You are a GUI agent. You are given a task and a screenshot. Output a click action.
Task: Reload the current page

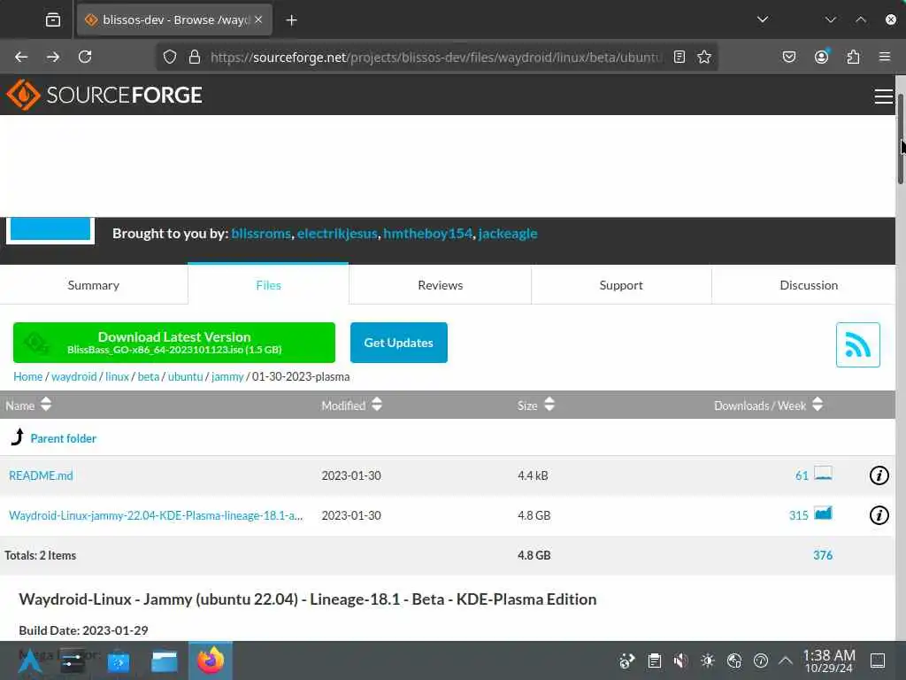click(85, 57)
